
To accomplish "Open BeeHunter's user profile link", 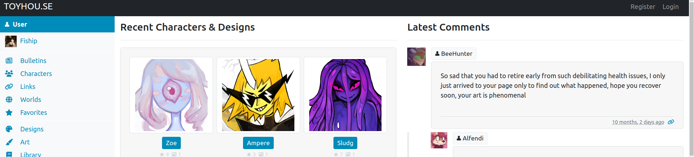I will point(454,54).
